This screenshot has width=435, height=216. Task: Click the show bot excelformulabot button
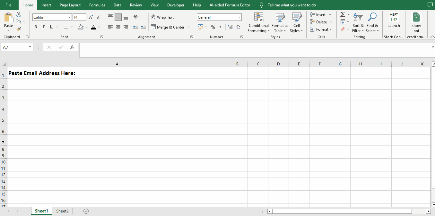[416, 22]
